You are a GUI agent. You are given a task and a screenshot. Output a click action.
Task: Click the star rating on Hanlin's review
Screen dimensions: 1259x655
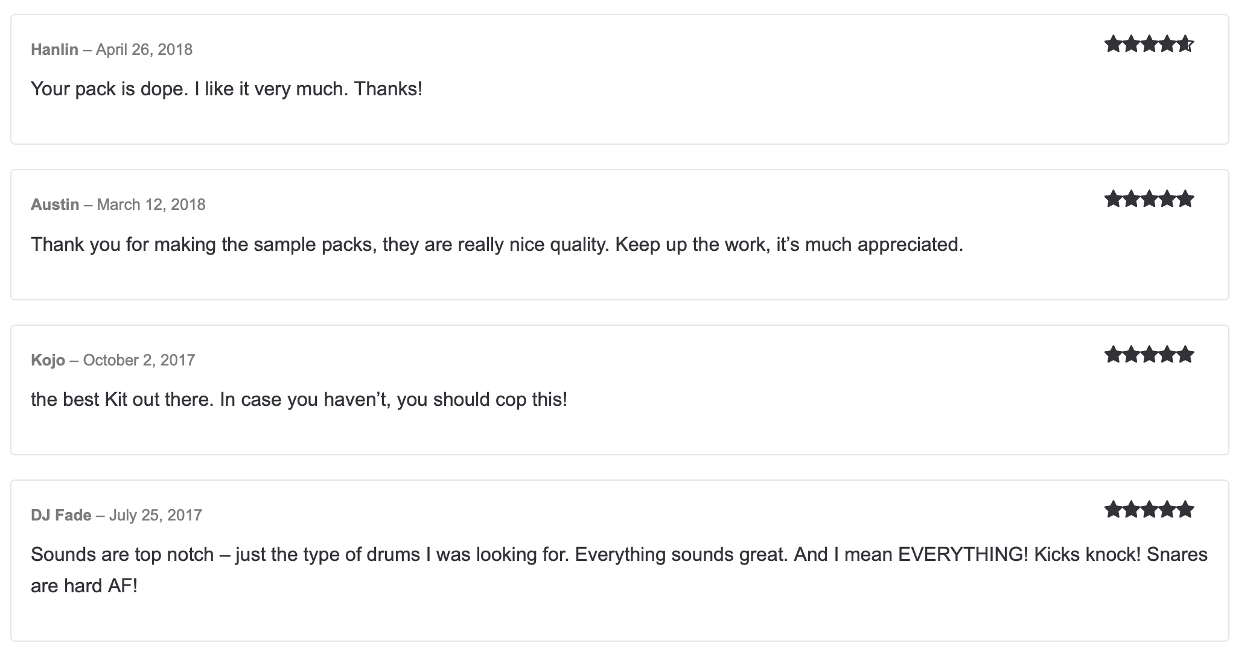(x=1149, y=44)
